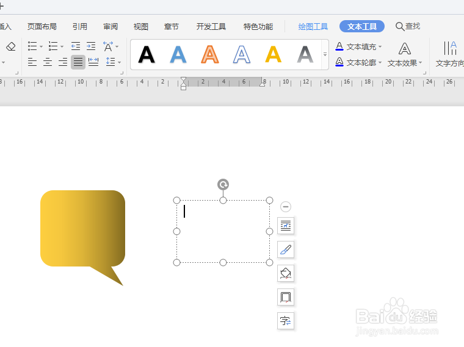Collapse the floating shape toolbar

(286, 207)
